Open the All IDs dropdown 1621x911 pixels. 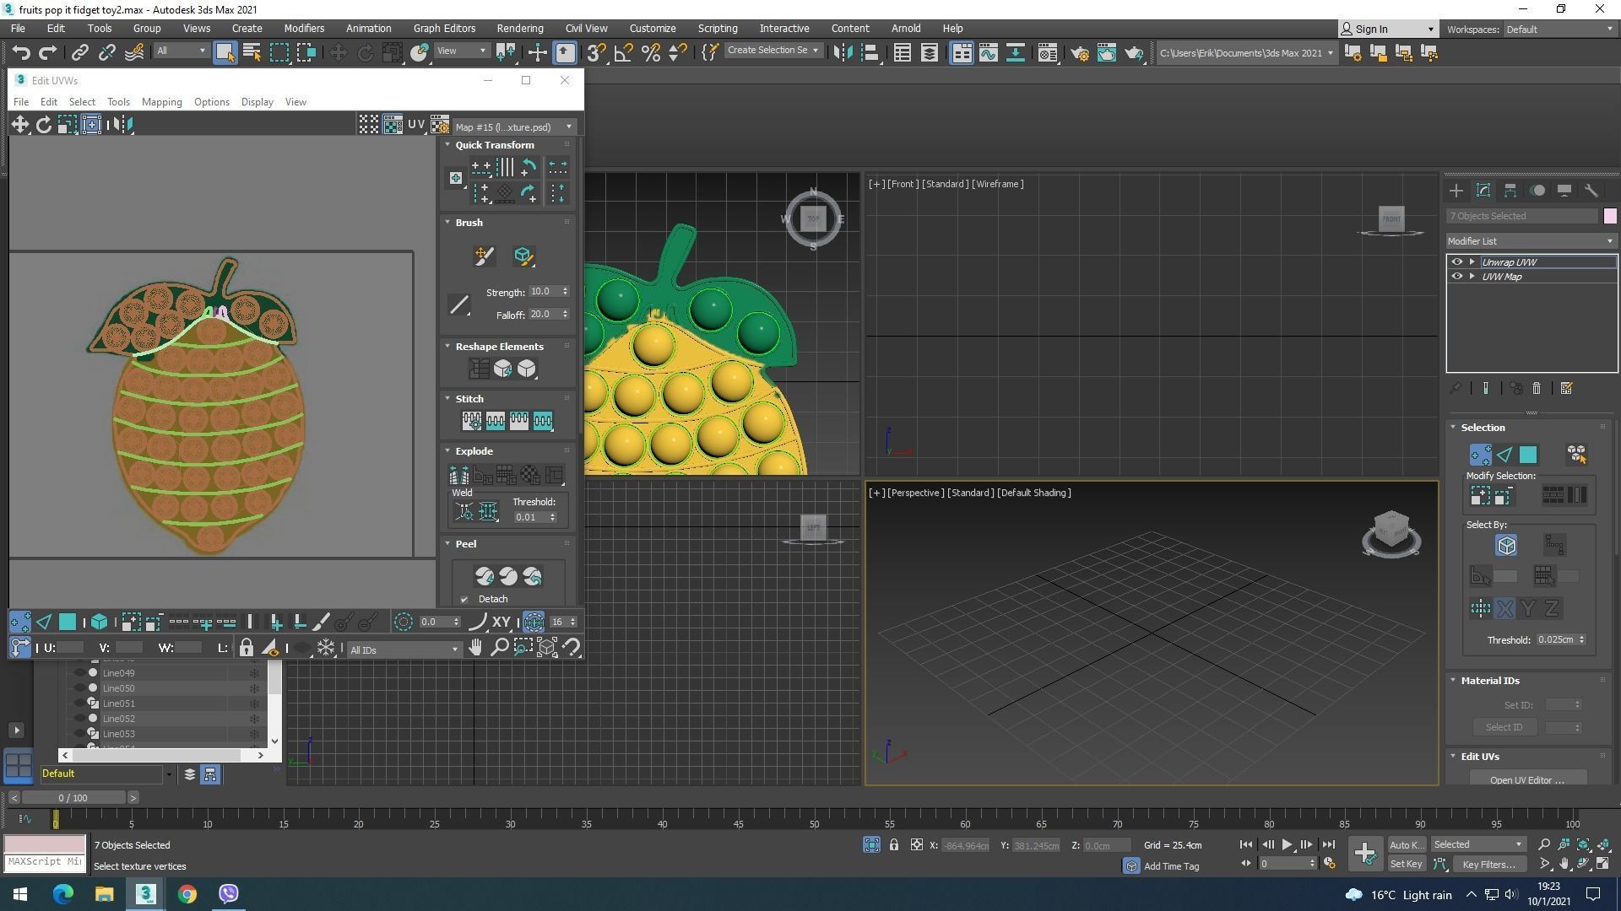(404, 650)
